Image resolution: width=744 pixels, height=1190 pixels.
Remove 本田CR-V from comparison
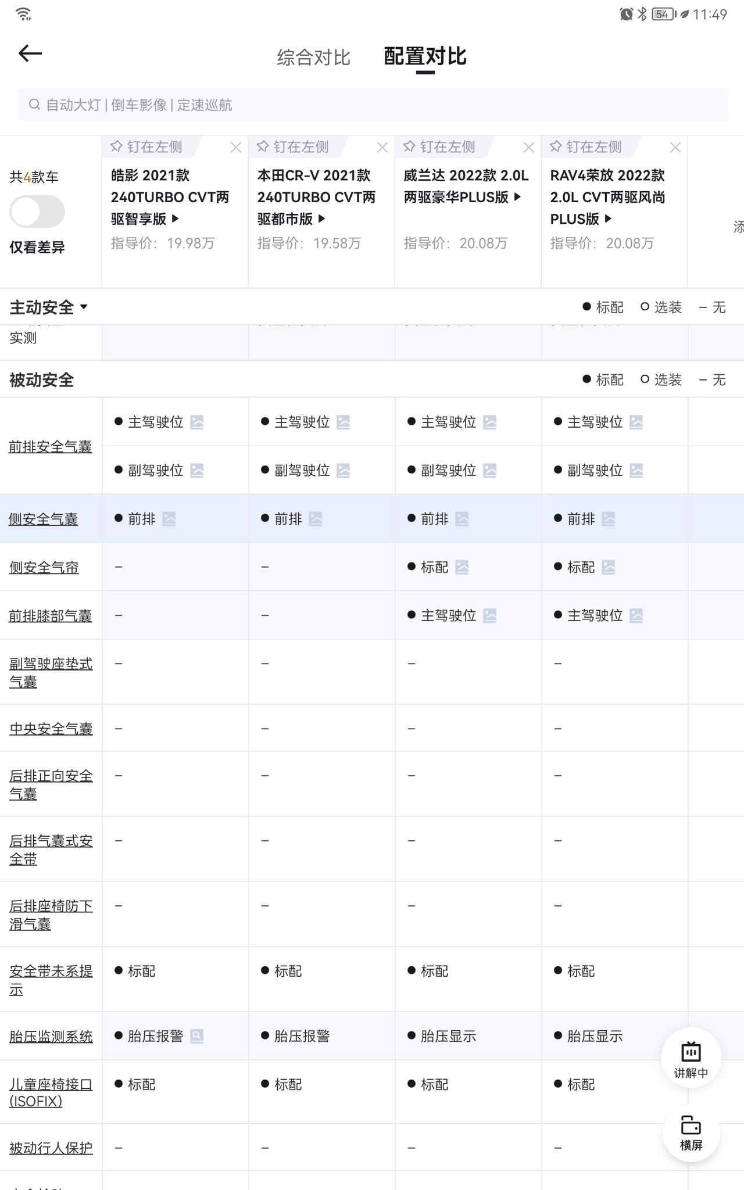pos(382,148)
